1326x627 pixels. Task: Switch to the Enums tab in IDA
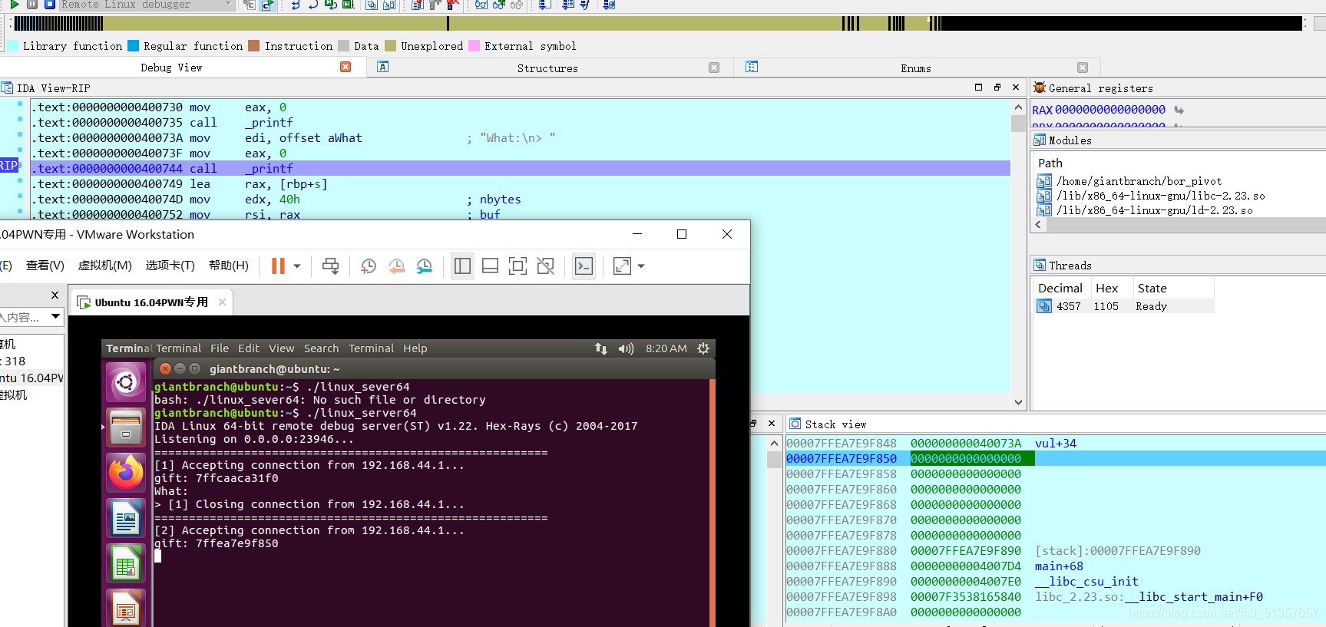click(916, 68)
